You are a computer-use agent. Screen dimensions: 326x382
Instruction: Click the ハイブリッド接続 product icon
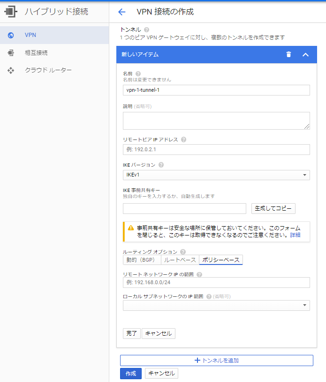(11, 12)
